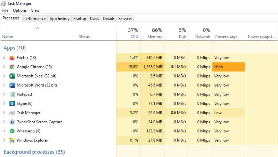Click the High power usage cell
Viewport: 278px width, 157px height.
pos(229,67)
